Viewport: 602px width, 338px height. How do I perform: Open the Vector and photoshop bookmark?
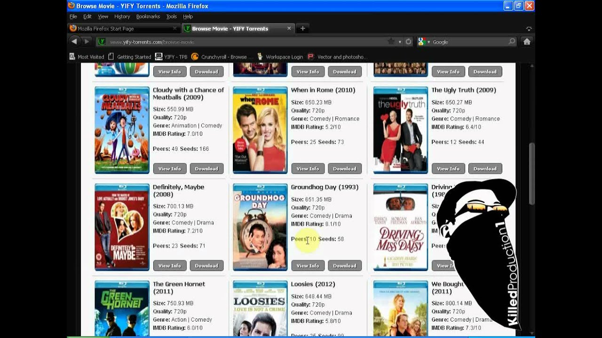tap(337, 57)
